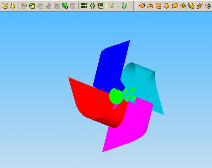Click the Surfaces toolbar grip handle

[x=136, y=6]
